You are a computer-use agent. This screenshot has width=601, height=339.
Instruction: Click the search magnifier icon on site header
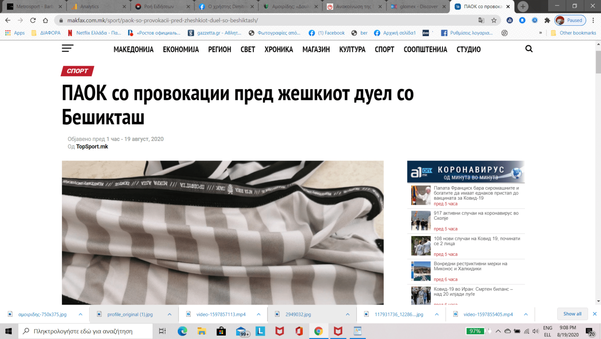529,49
